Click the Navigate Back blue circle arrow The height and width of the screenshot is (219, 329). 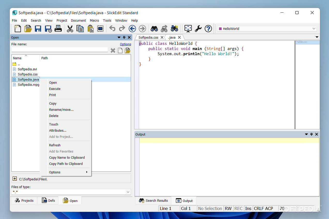132,29
